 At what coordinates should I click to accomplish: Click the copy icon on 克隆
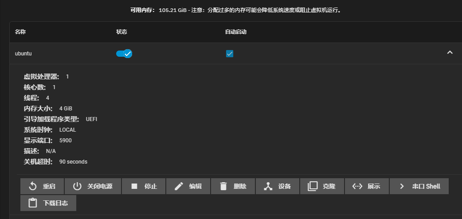click(x=313, y=186)
